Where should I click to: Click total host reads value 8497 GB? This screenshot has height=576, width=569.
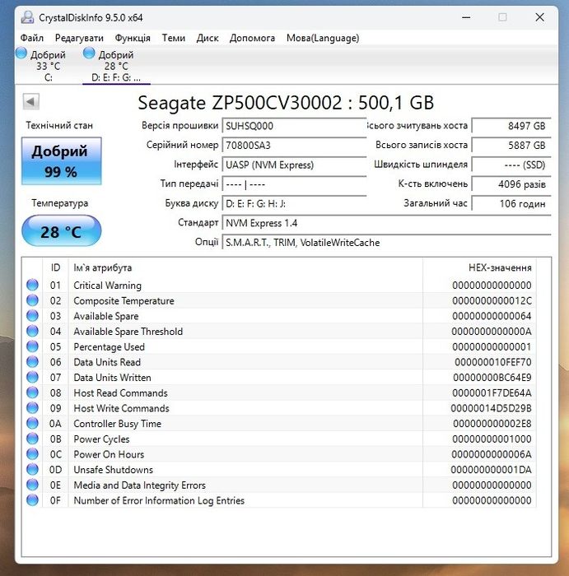pos(511,126)
